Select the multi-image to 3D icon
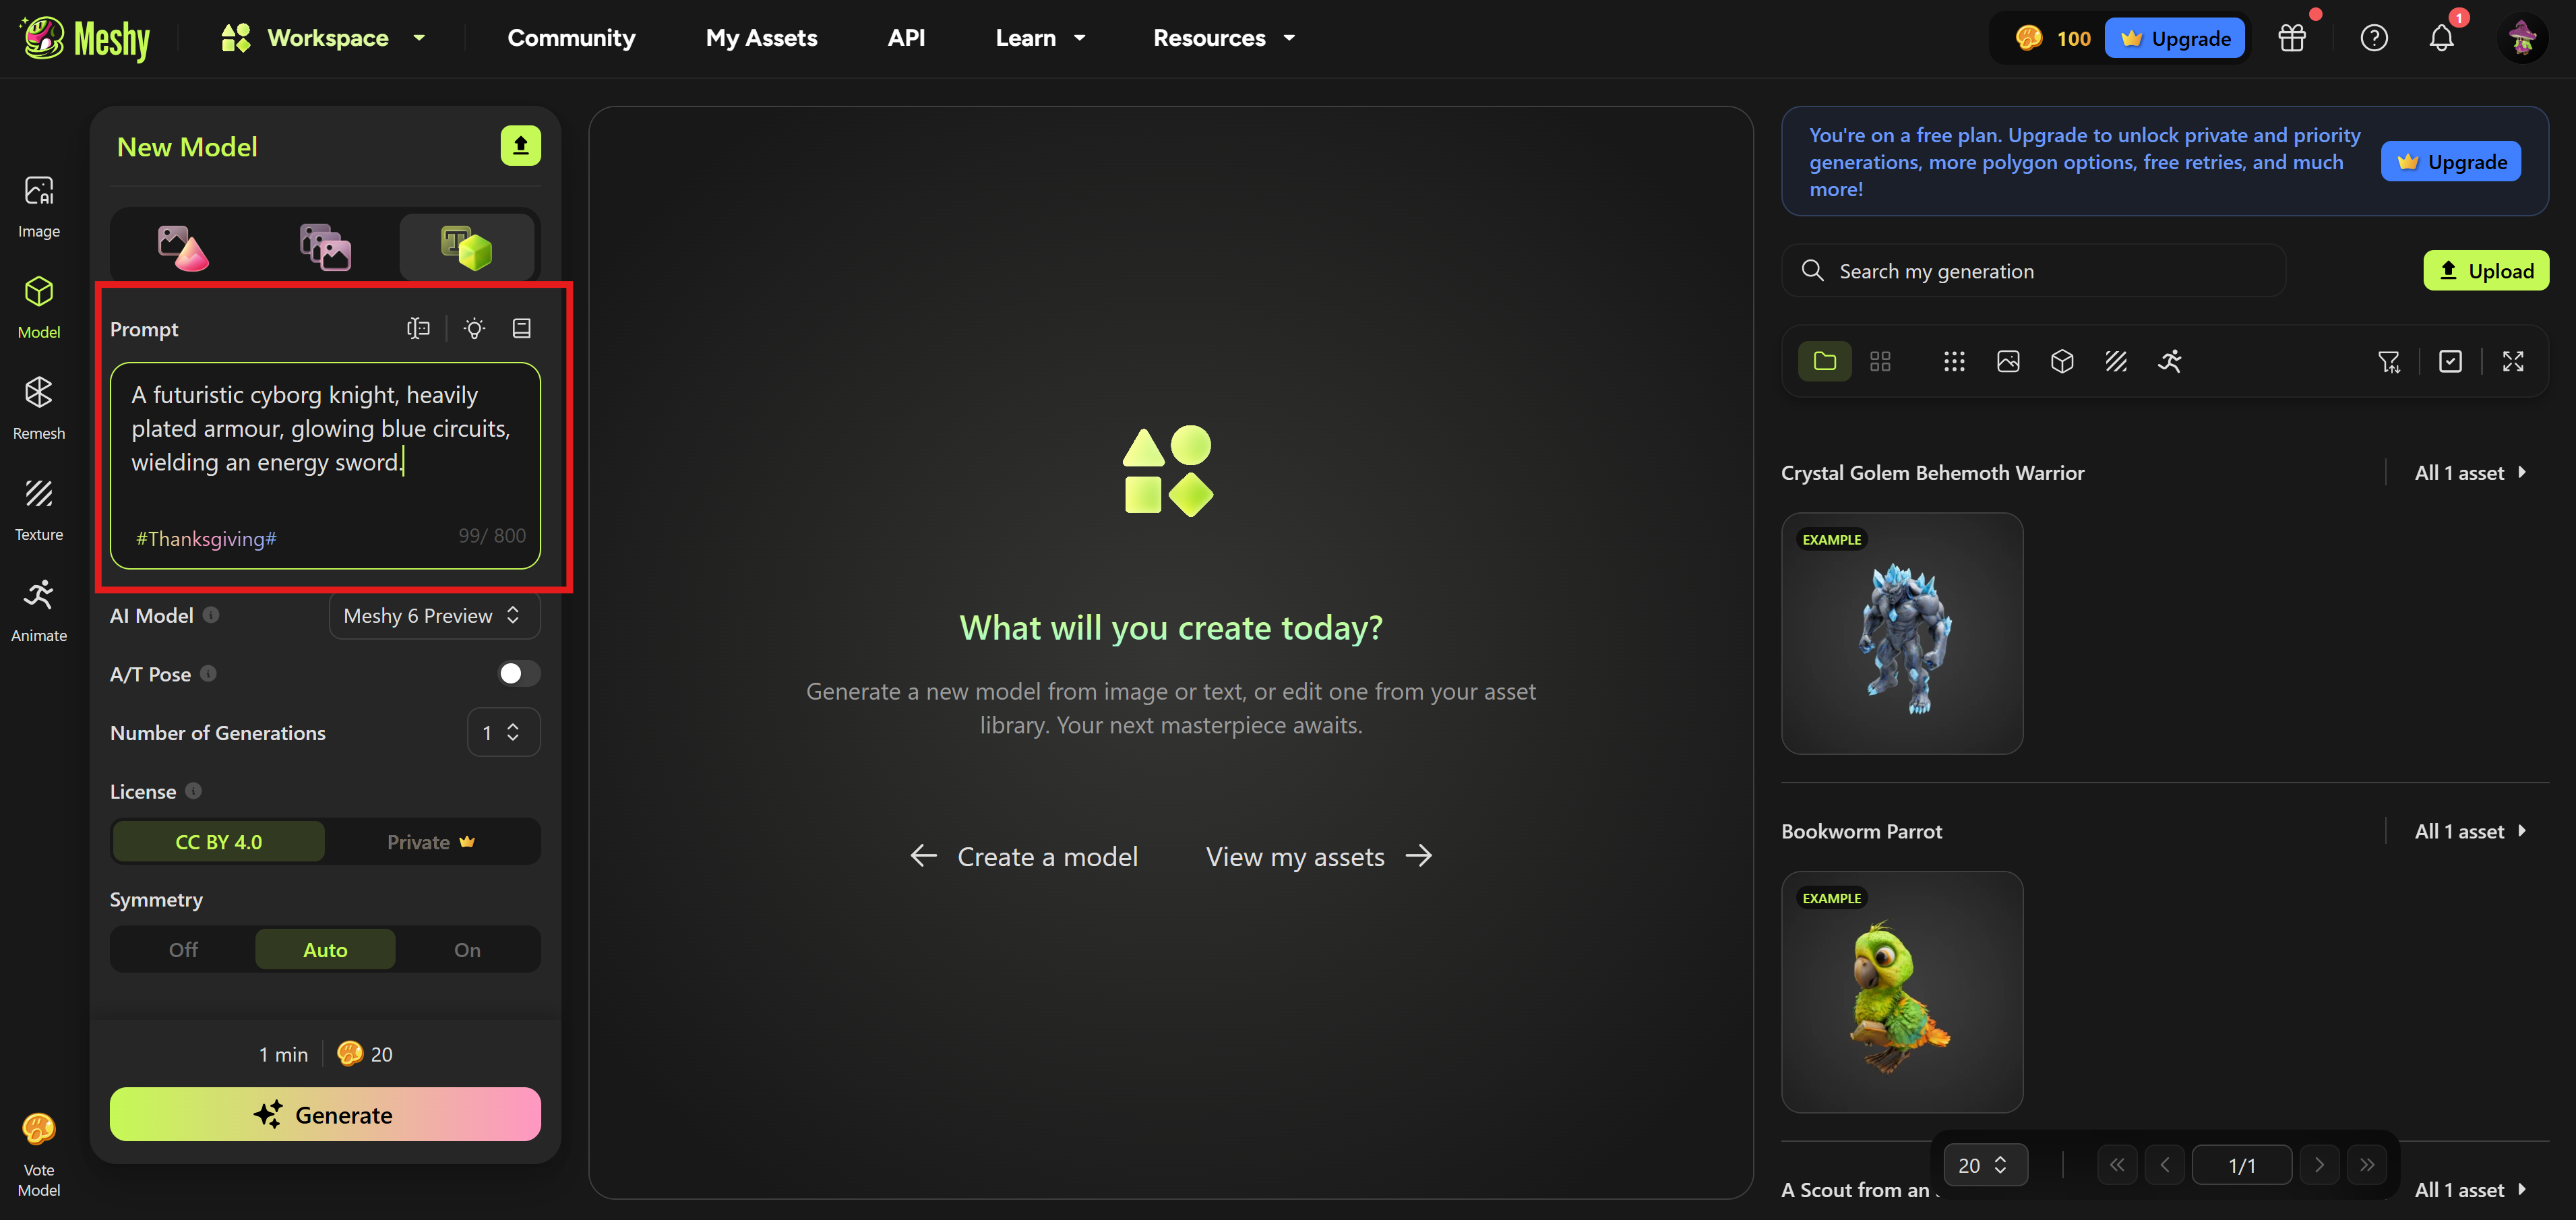 pos(325,247)
